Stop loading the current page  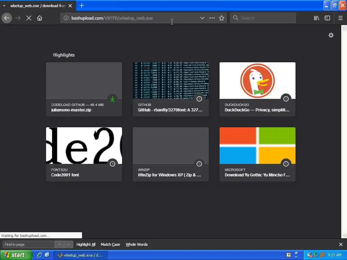29,18
